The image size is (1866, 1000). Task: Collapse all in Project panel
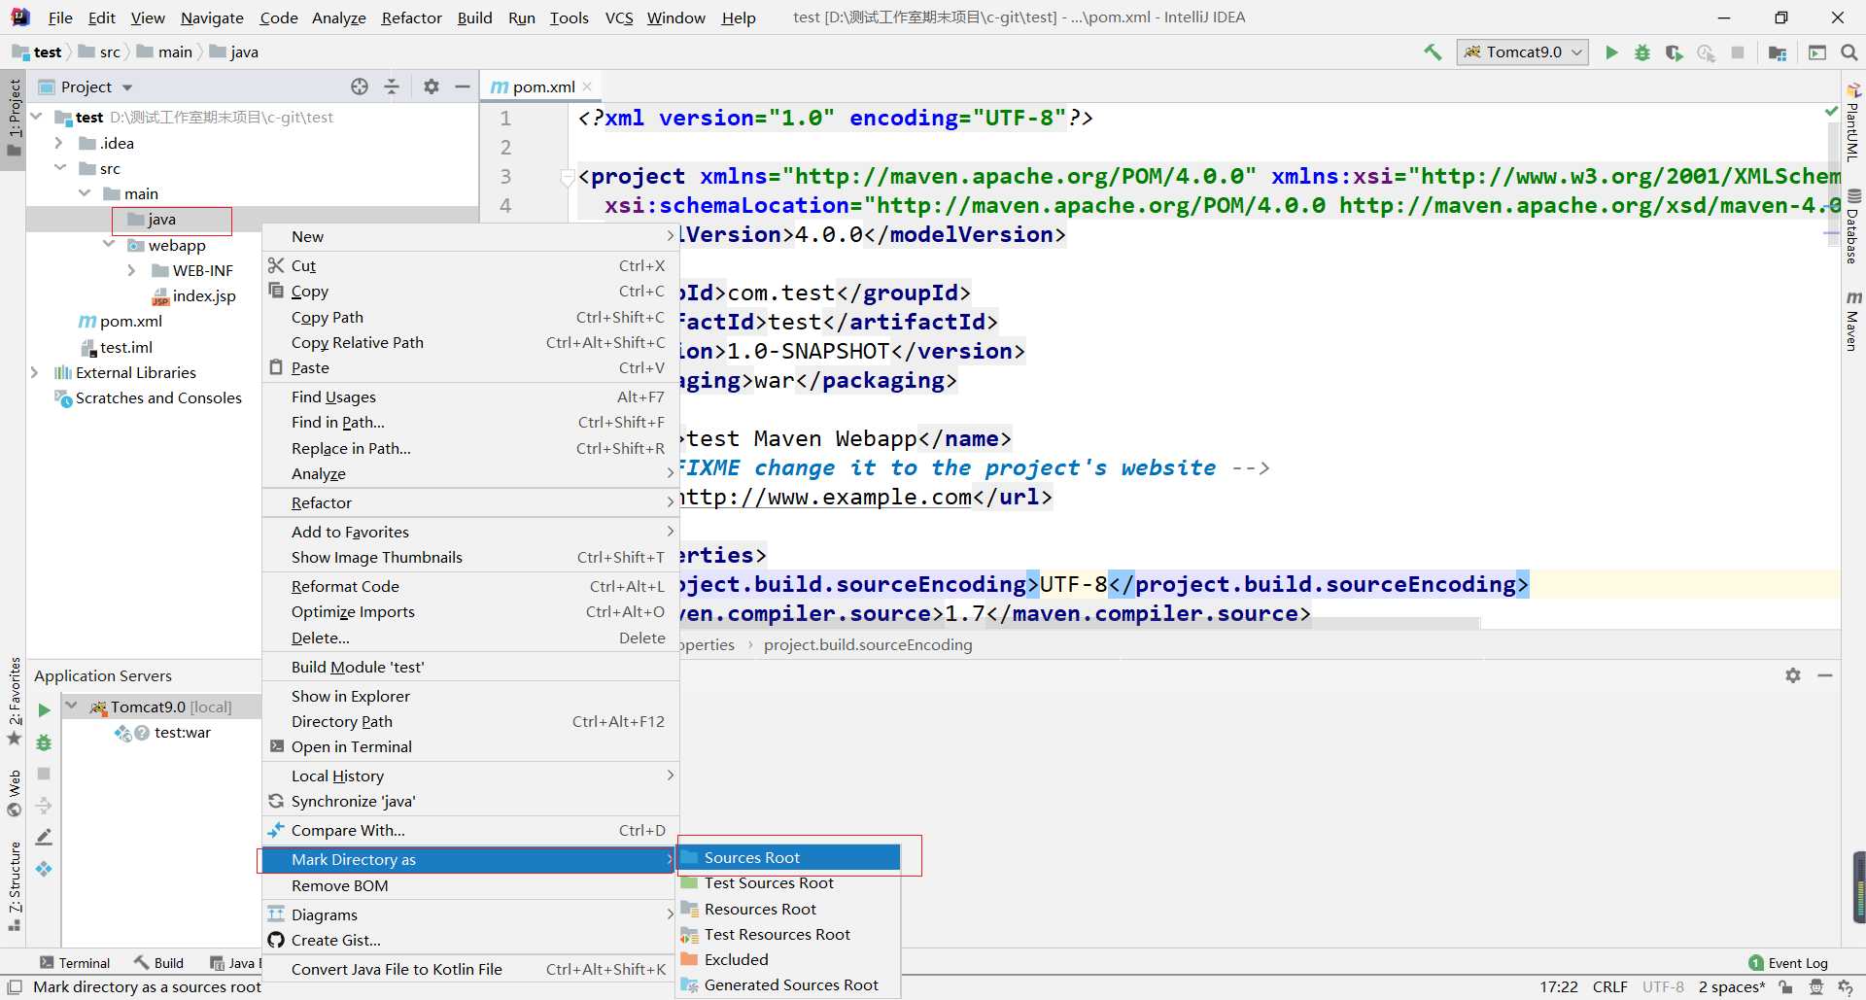[392, 86]
